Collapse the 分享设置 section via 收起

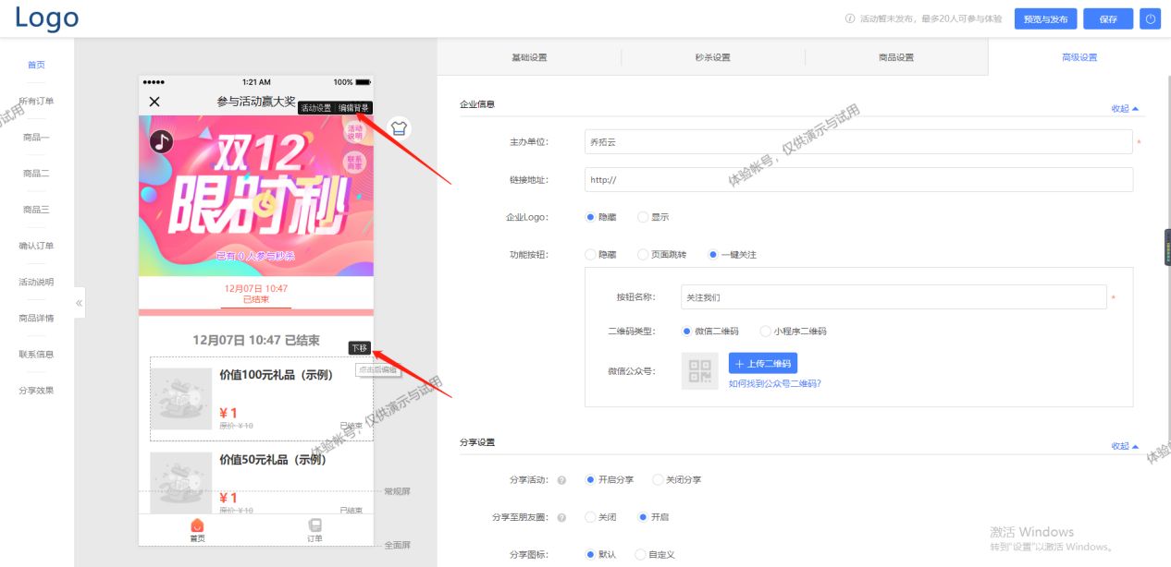1119,445
